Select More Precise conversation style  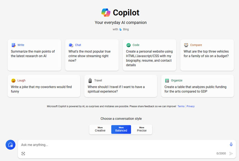coord(142,129)
